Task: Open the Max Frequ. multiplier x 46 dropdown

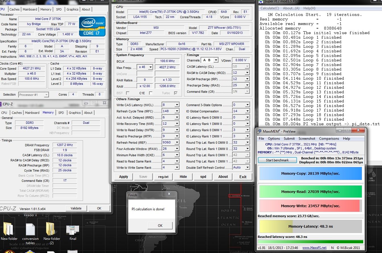Action: [150, 67]
